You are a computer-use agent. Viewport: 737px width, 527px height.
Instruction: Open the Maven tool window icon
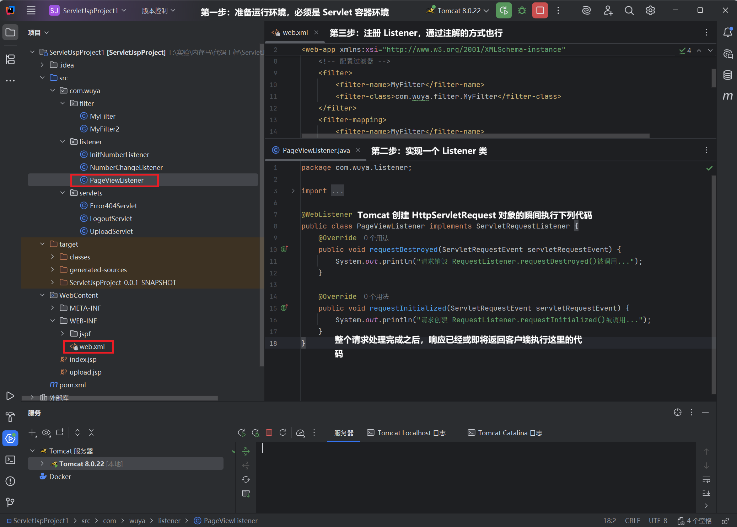(x=727, y=96)
